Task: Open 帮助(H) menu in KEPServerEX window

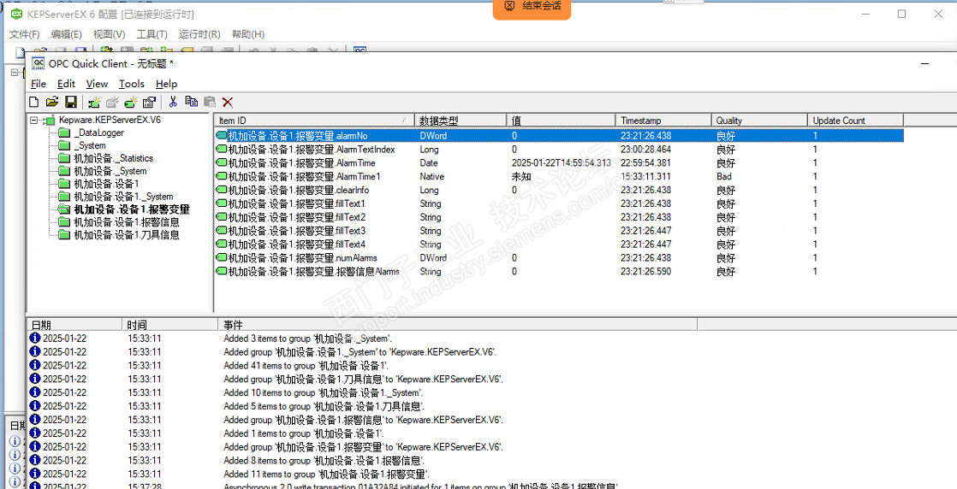Action: tap(247, 34)
